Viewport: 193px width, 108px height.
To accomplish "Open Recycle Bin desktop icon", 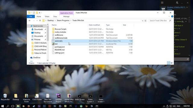I will point(5,97).
